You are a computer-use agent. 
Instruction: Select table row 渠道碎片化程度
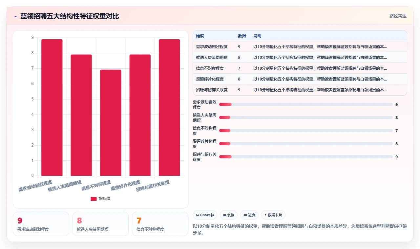coord(300,79)
